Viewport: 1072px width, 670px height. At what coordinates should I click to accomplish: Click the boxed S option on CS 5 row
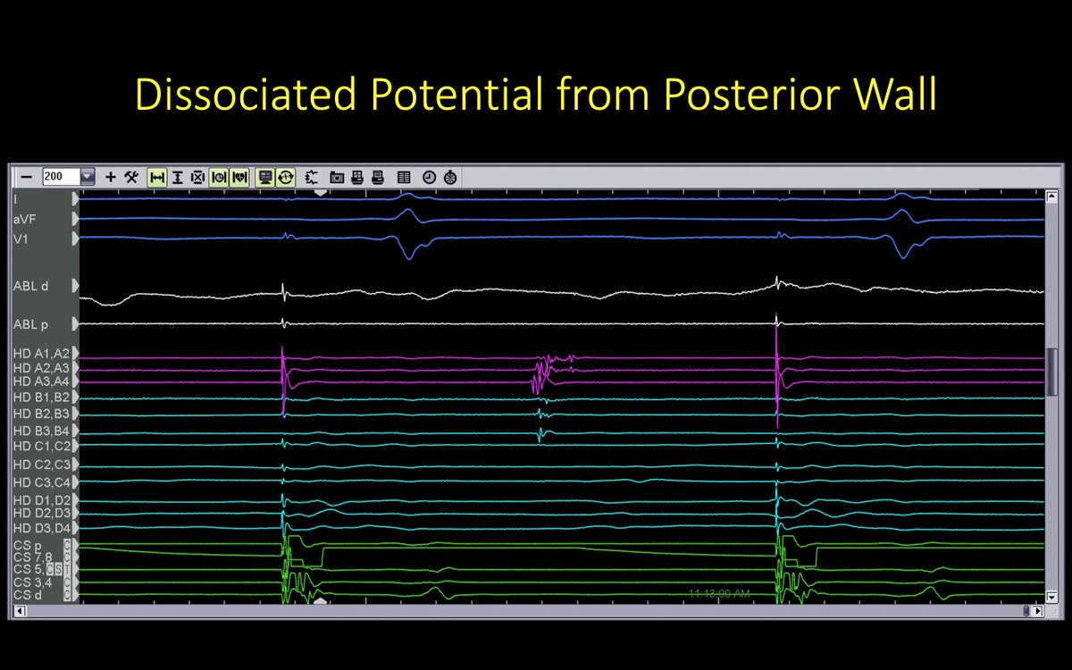[57, 569]
